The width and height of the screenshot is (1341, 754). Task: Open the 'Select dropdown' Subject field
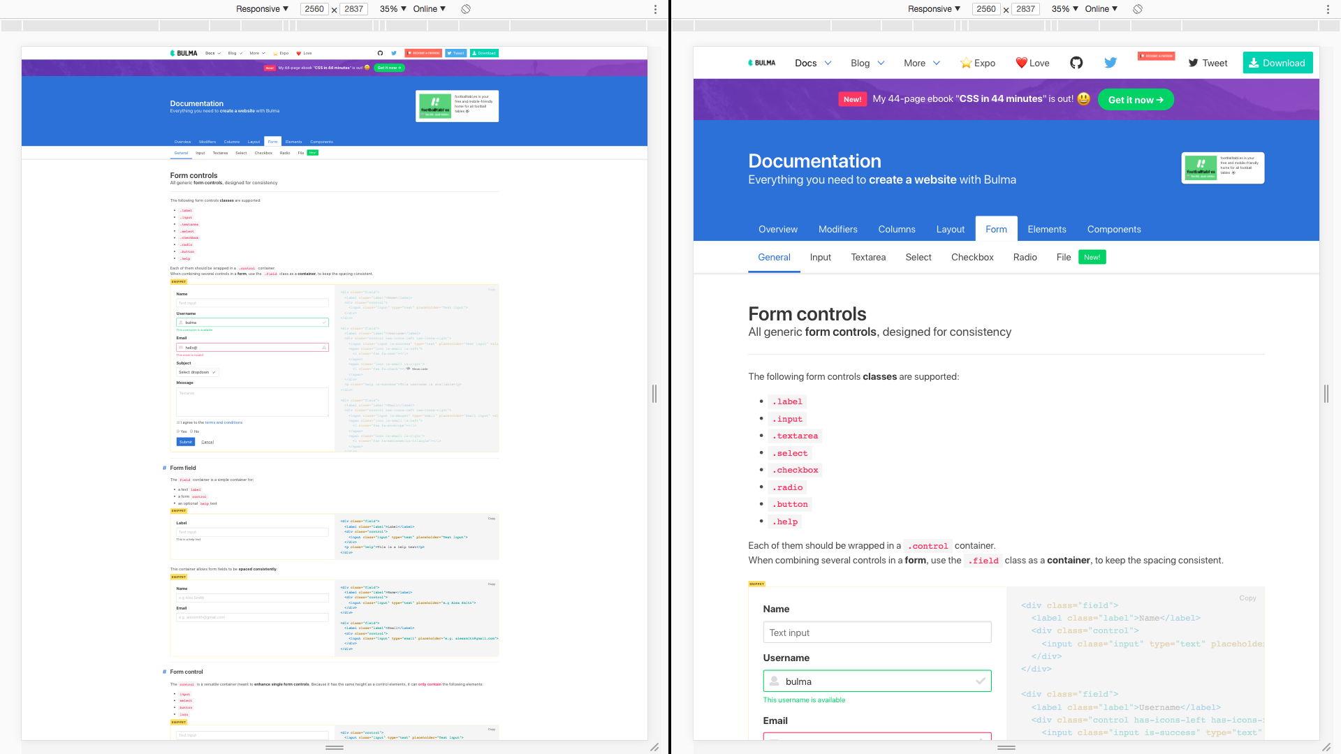click(x=198, y=372)
